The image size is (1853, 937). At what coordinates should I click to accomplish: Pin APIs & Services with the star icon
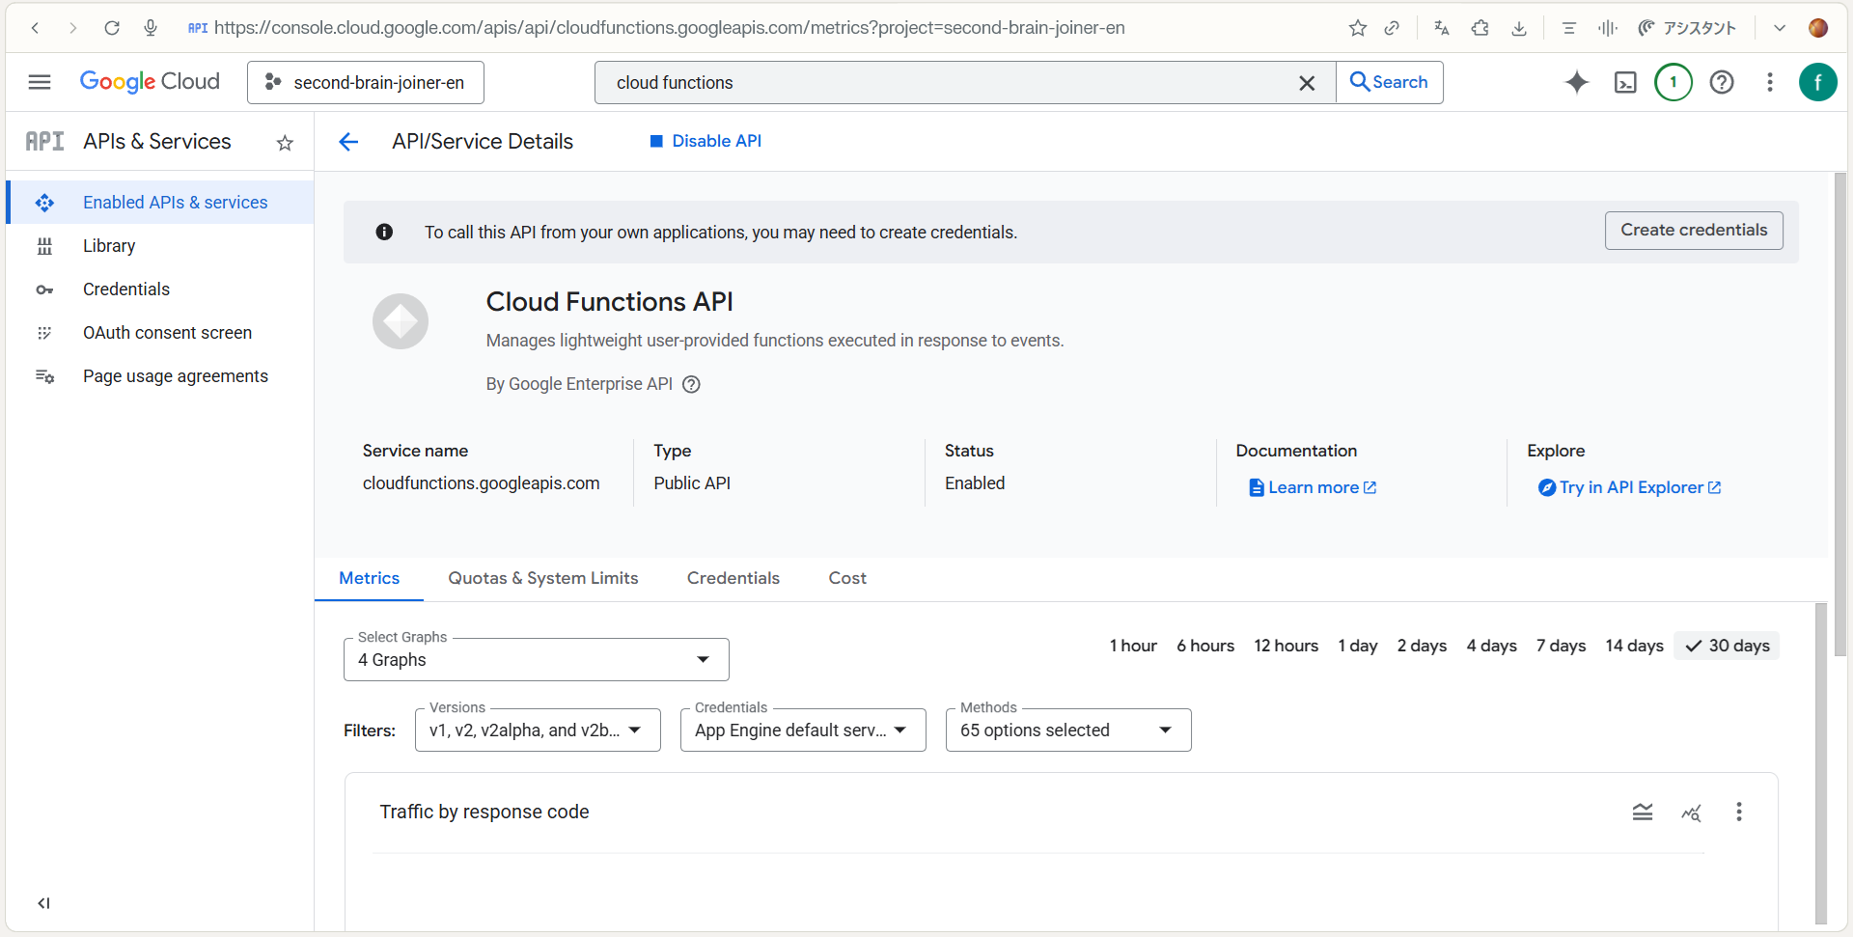point(285,143)
